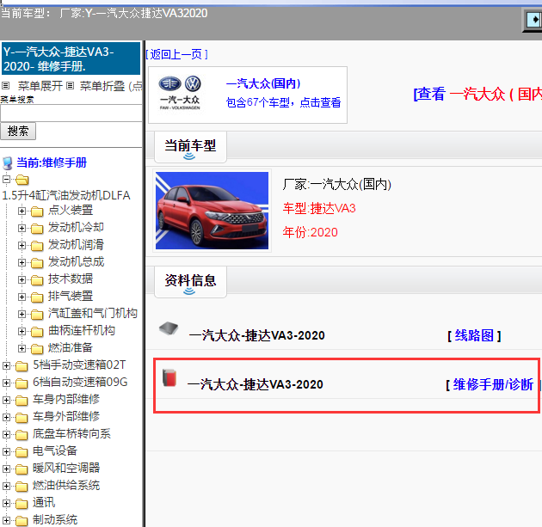Click the folder icon of 暖风和空调器
The image size is (542, 527).
(x=22, y=469)
